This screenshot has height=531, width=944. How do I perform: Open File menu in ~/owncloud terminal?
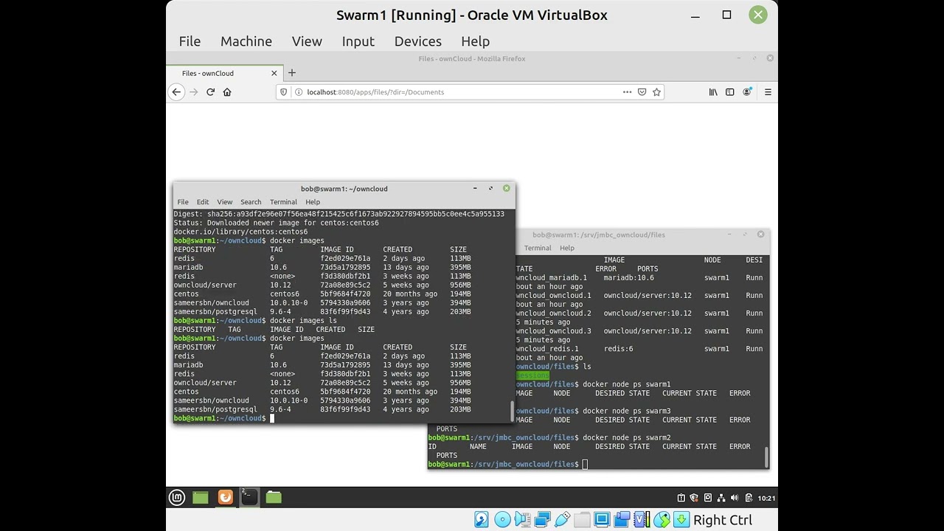[x=183, y=202]
